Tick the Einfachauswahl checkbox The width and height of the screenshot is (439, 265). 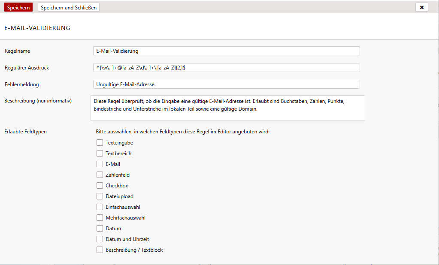[x=100, y=207]
